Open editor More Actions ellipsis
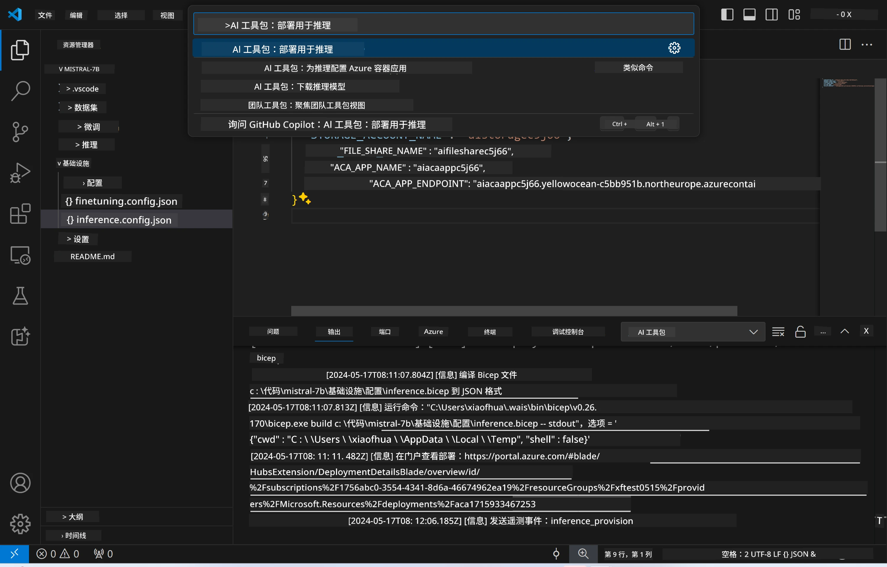This screenshot has width=887, height=567. tap(867, 45)
